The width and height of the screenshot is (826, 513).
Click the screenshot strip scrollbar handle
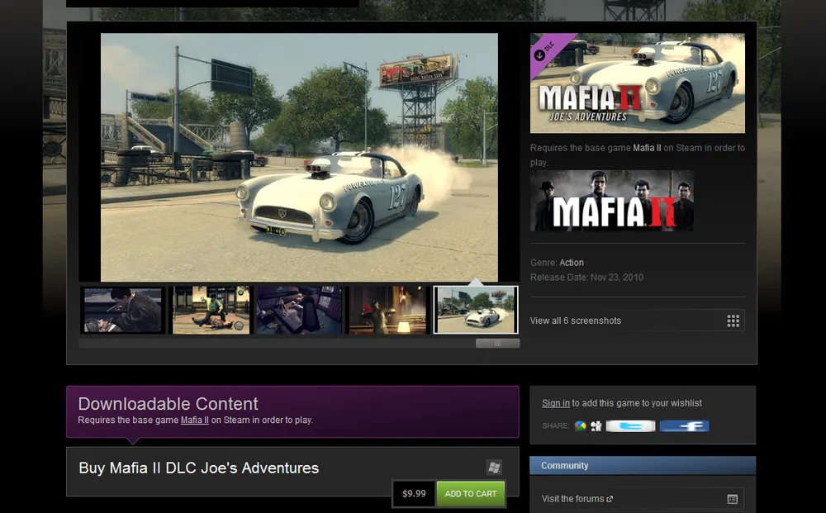pyautogui.click(x=498, y=344)
